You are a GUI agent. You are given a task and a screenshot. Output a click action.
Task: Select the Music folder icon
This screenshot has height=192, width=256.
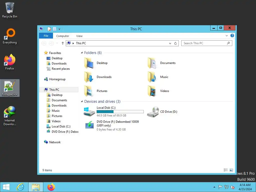[152, 77]
